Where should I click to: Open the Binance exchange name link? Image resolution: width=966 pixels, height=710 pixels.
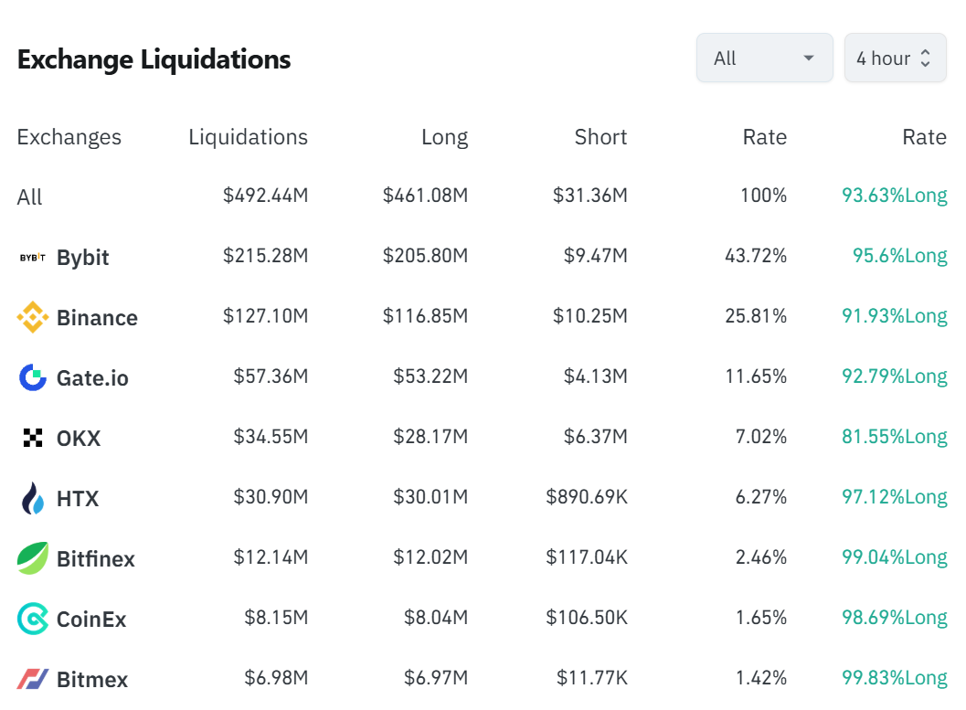click(97, 318)
